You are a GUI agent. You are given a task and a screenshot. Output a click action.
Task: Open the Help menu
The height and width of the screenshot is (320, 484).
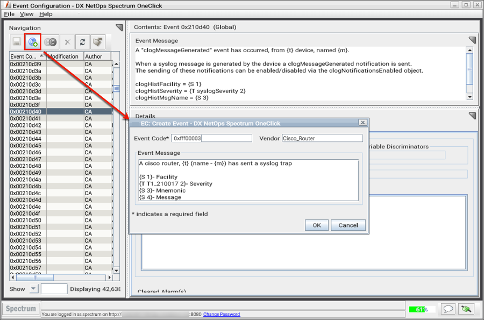[46, 14]
